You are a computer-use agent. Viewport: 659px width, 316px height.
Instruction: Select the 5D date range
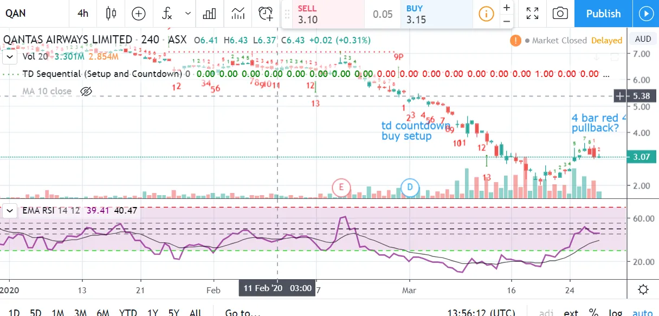coord(36,313)
